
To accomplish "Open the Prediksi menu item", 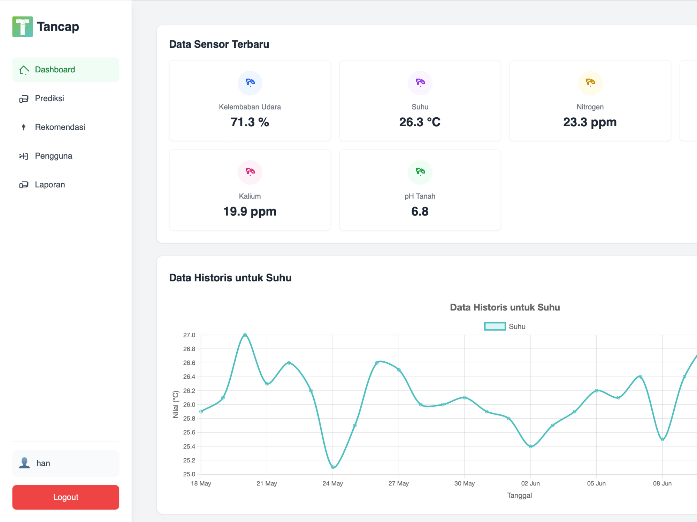I will click(x=66, y=98).
